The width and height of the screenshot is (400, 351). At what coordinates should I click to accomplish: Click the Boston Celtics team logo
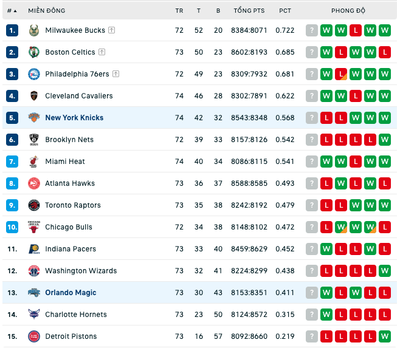tap(34, 52)
